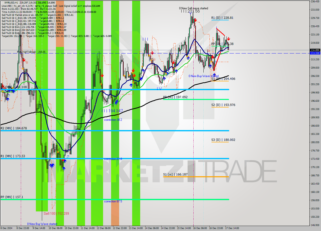Click the '0 New Buy Wave started' label near S1 (D)
Image resolution: width=321 pixels, height=231 pixels.
point(204,76)
